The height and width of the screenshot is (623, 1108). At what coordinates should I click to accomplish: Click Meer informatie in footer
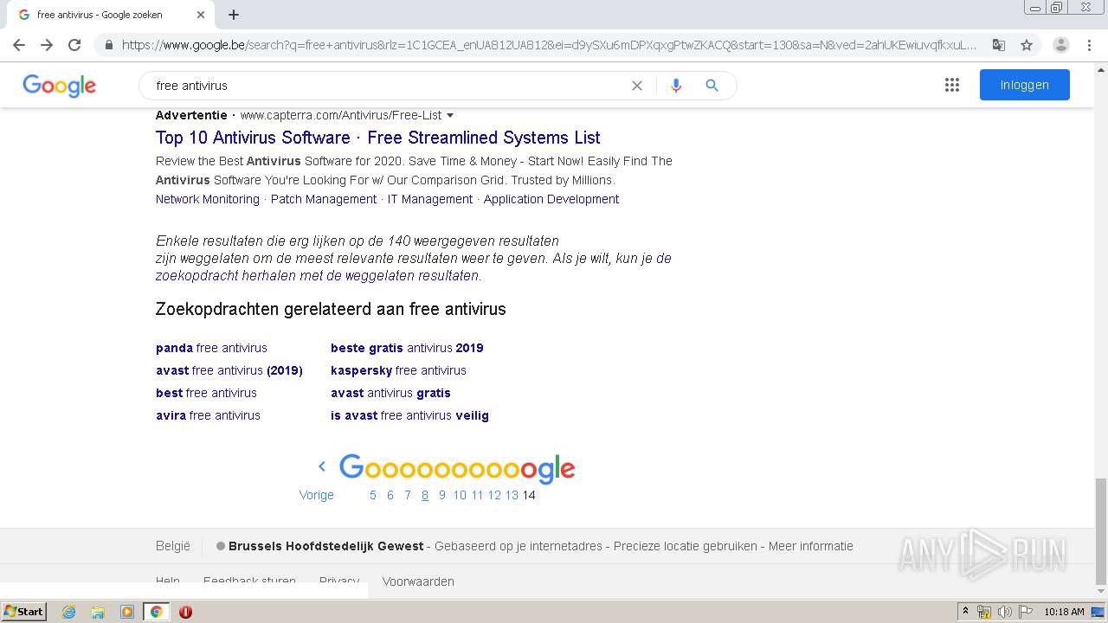[811, 546]
